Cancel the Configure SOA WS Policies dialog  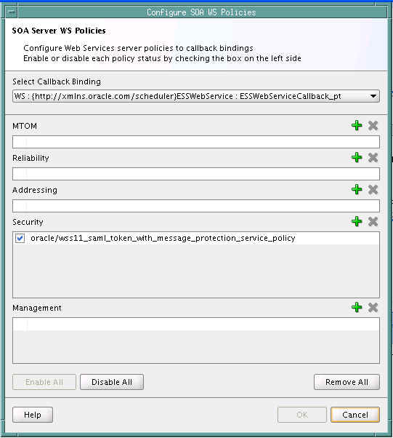(x=355, y=415)
